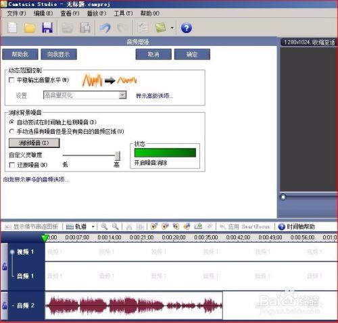Click the lock icon beside the 视频 1 track group
The height and width of the screenshot is (323, 338).
coord(4,266)
